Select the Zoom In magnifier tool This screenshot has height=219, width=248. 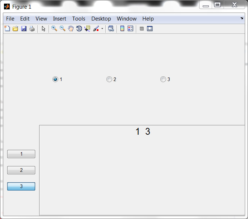[54, 29]
